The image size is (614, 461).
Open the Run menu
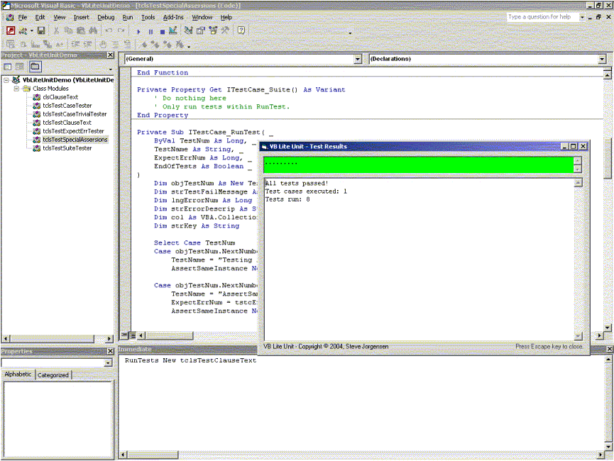click(x=128, y=17)
